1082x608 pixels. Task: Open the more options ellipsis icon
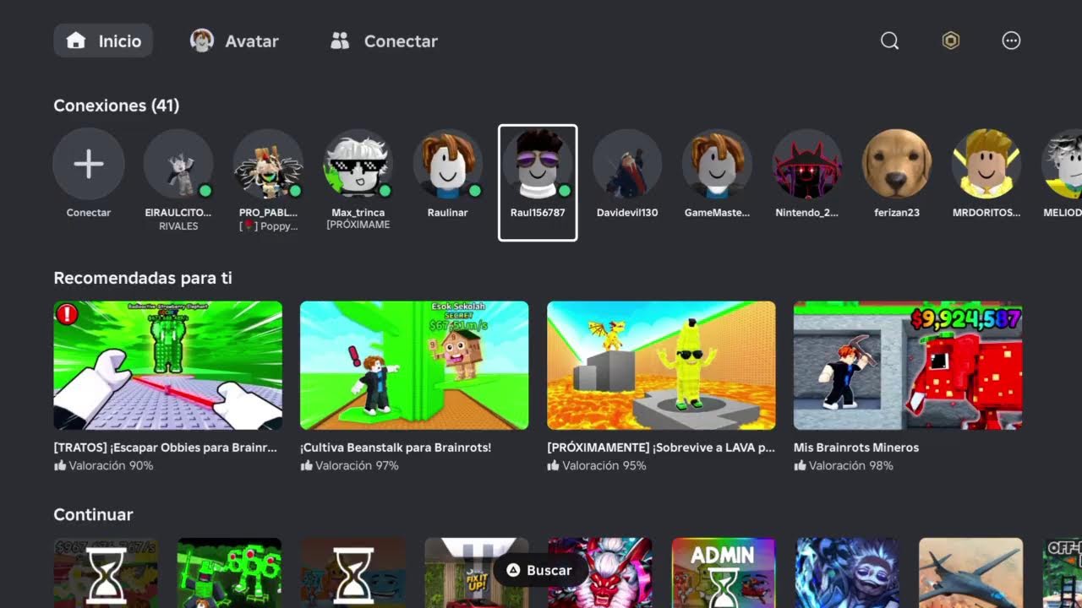(1011, 41)
